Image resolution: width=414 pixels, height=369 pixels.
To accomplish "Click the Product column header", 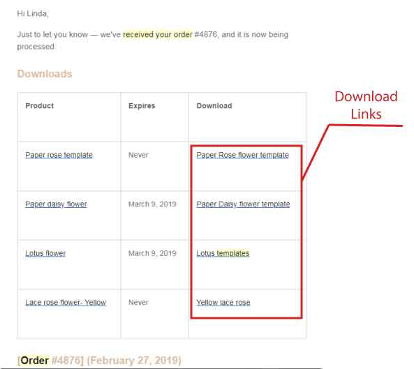I will (x=40, y=106).
